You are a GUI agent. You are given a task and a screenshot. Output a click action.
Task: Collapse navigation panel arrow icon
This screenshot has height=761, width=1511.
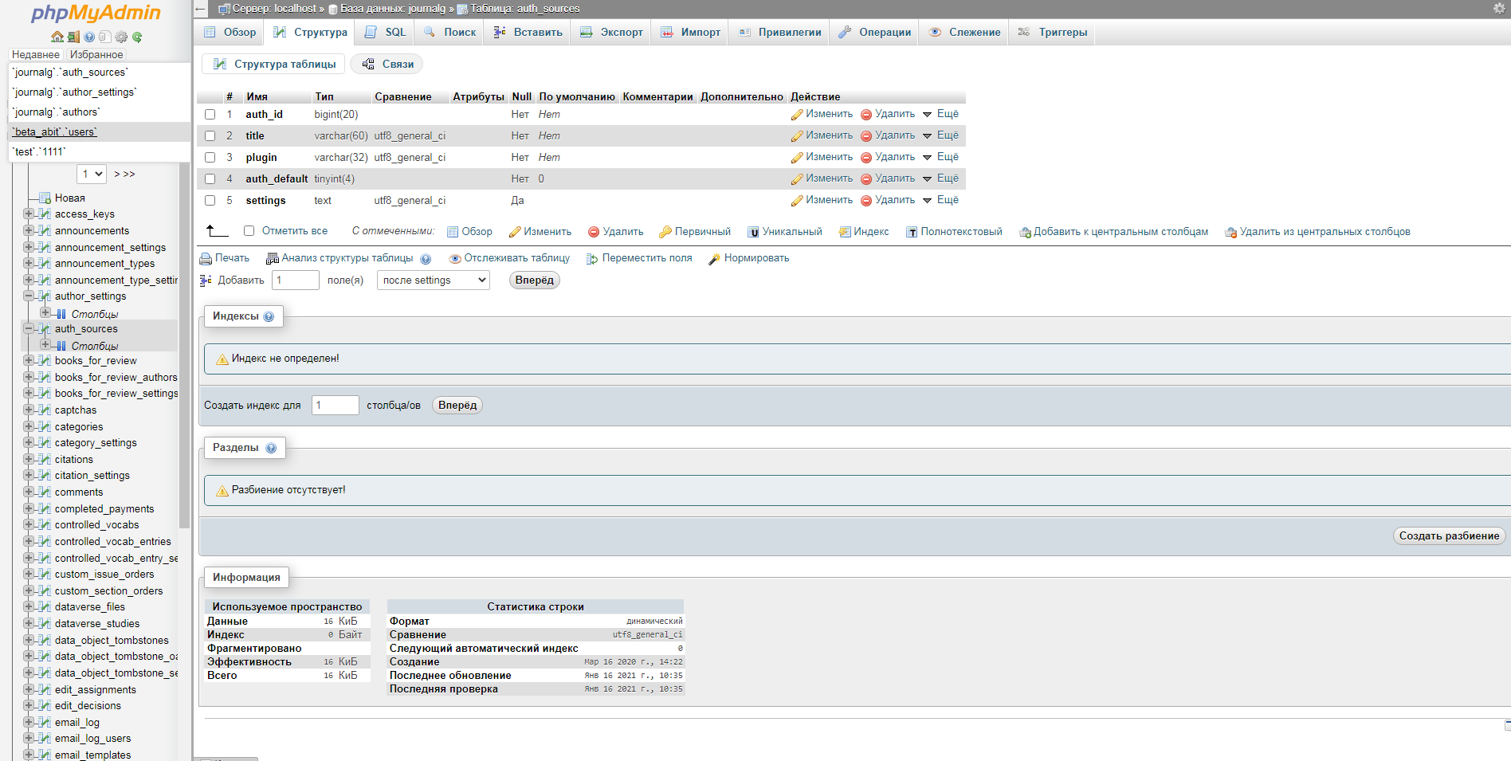[x=201, y=9]
